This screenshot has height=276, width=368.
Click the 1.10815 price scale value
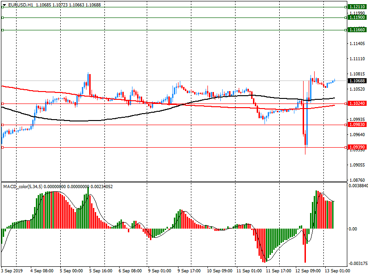click(x=357, y=74)
